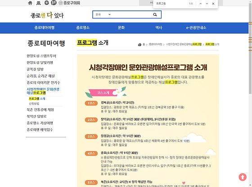
Task: Click the 경복궁(소요시간 : 약 2시간) heading
Action: pyautogui.click(x=117, y=102)
